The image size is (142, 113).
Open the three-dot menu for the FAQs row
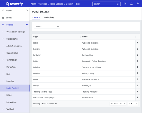point(138,61)
